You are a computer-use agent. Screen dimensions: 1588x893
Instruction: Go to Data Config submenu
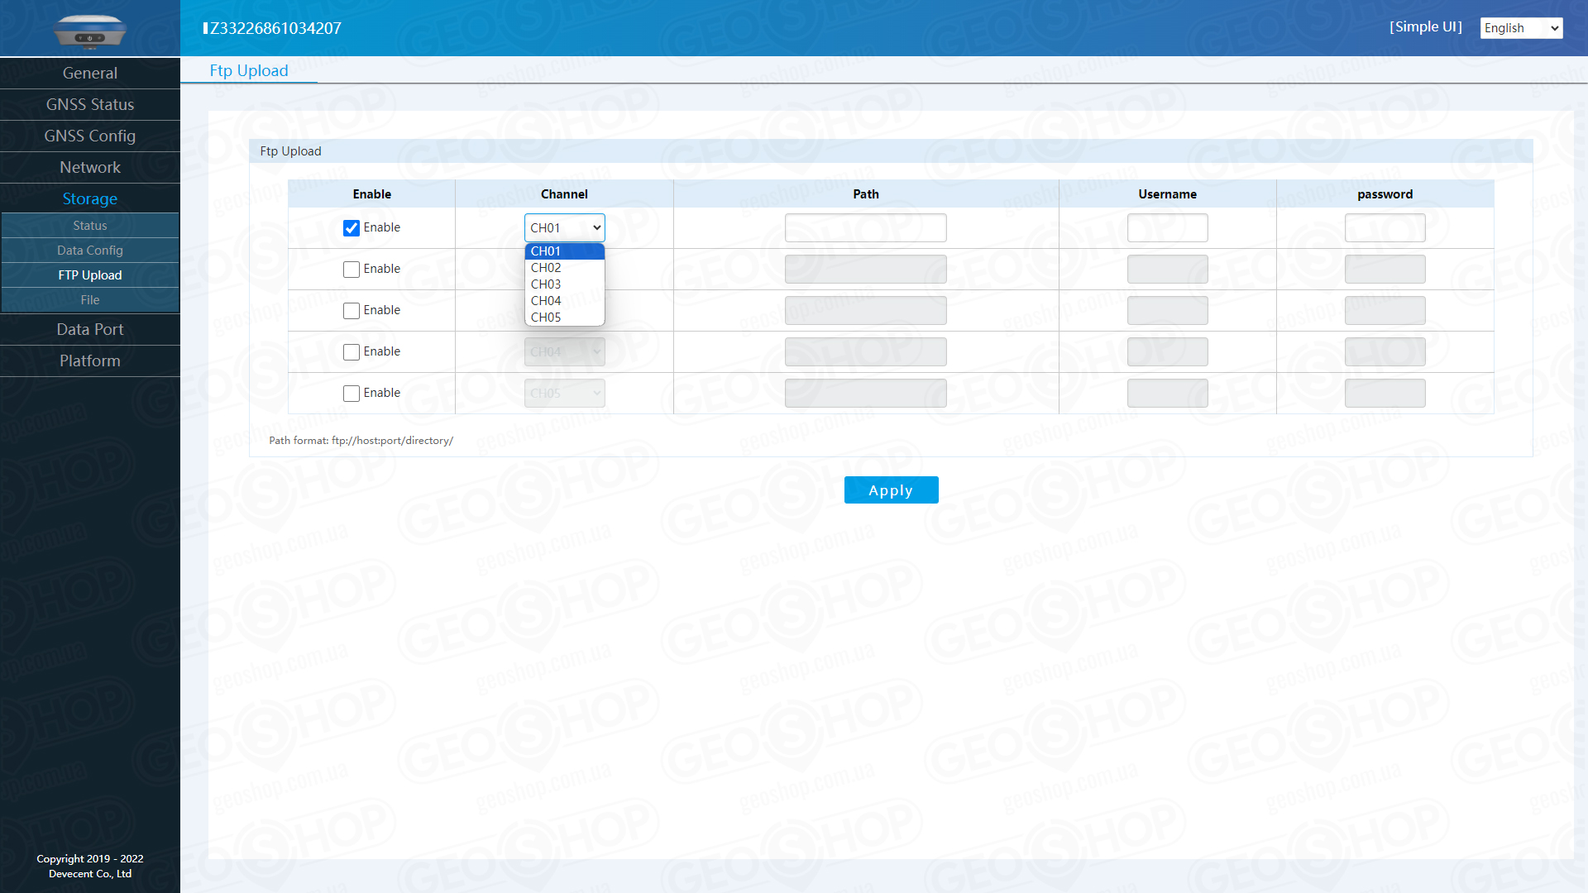[90, 251]
